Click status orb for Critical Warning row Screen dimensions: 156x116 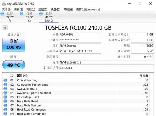coord(5,80)
